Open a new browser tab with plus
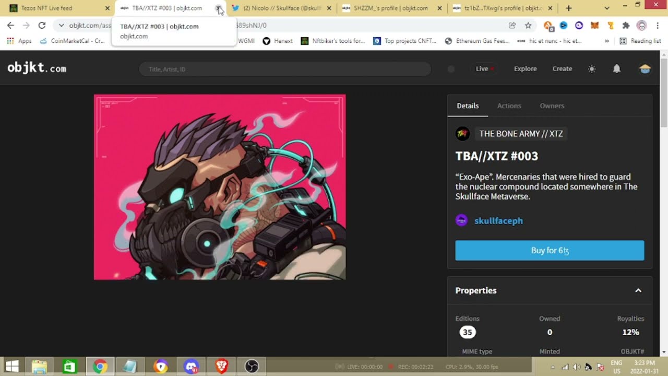The width and height of the screenshot is (668, 376). [x=569, y=8]
